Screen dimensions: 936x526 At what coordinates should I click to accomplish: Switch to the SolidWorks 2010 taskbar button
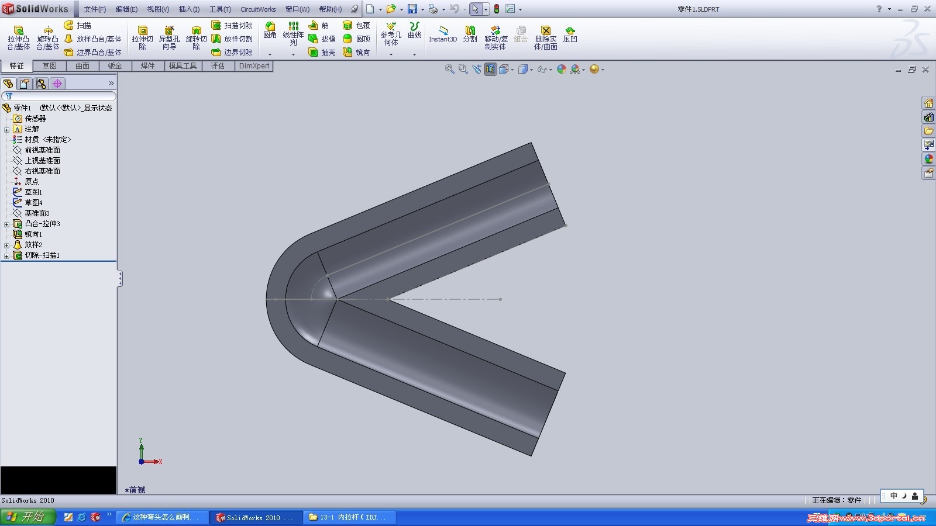click(256, 518)
